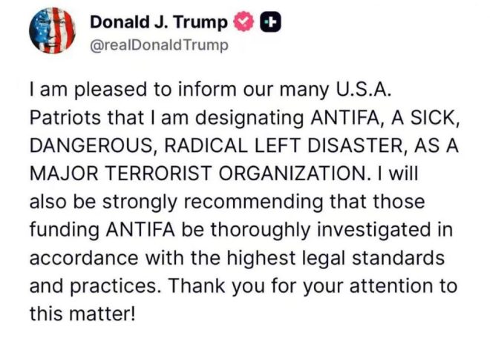Click the words "thoroughly investigated"

pyautogui.click(x=316, y=230)
